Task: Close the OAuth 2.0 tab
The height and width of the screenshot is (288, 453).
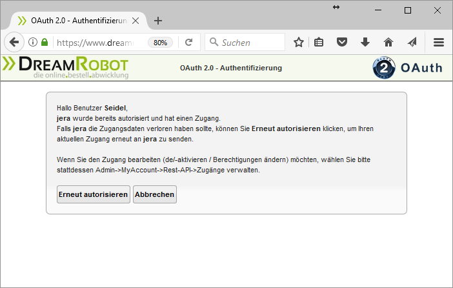Action: point(136,21)
